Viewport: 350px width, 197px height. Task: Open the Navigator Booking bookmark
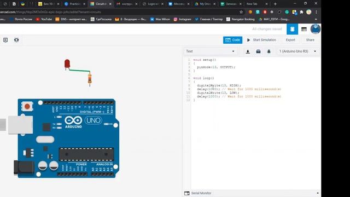click(241, 20)
